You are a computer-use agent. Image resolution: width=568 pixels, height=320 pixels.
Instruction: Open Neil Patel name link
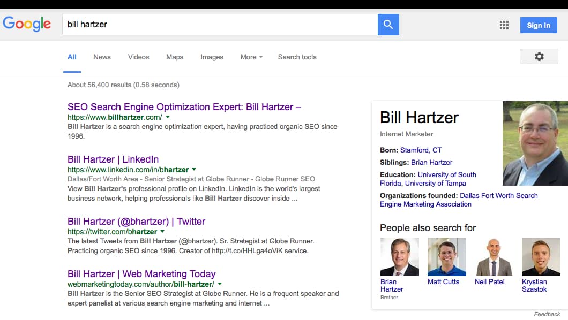pos(489,281)
